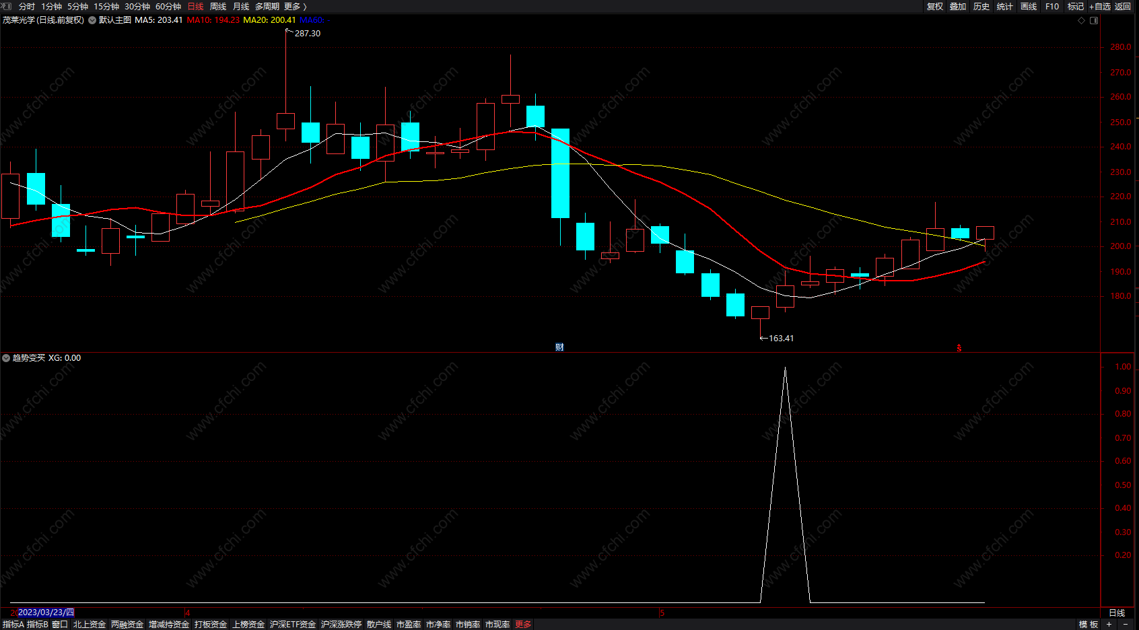Open the 统计 statistics button
1139x630 pixels.
(x=1005, y=6)
